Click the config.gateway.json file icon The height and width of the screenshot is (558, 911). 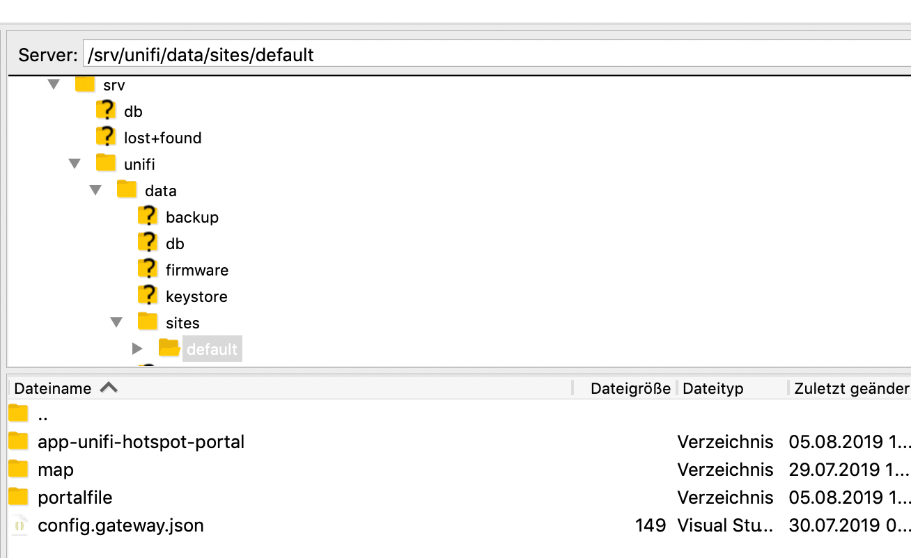[x=19, y=525]
